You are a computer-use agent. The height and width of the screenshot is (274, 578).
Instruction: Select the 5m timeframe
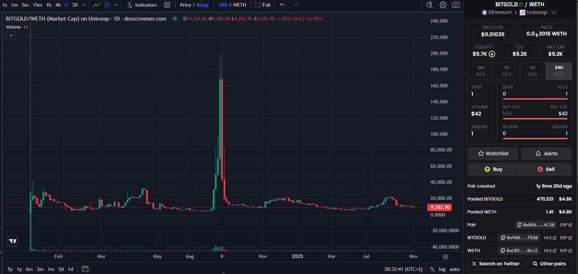pos(25,5)
